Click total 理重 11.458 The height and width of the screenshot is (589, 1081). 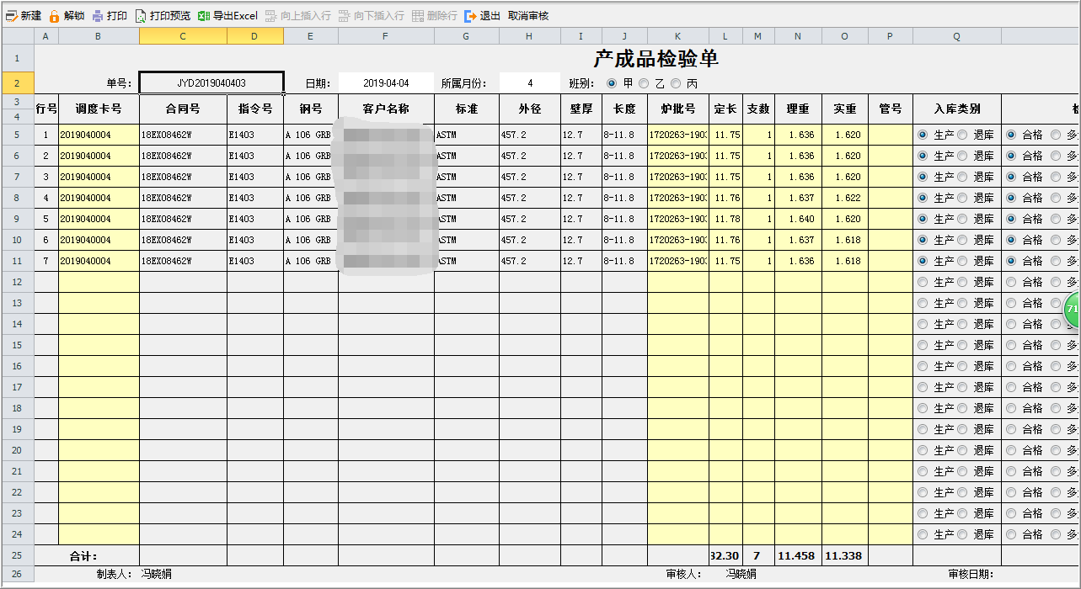coord(798,555)
